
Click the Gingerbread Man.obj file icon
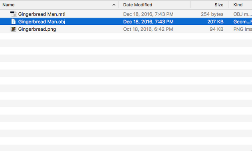point(13,22)
